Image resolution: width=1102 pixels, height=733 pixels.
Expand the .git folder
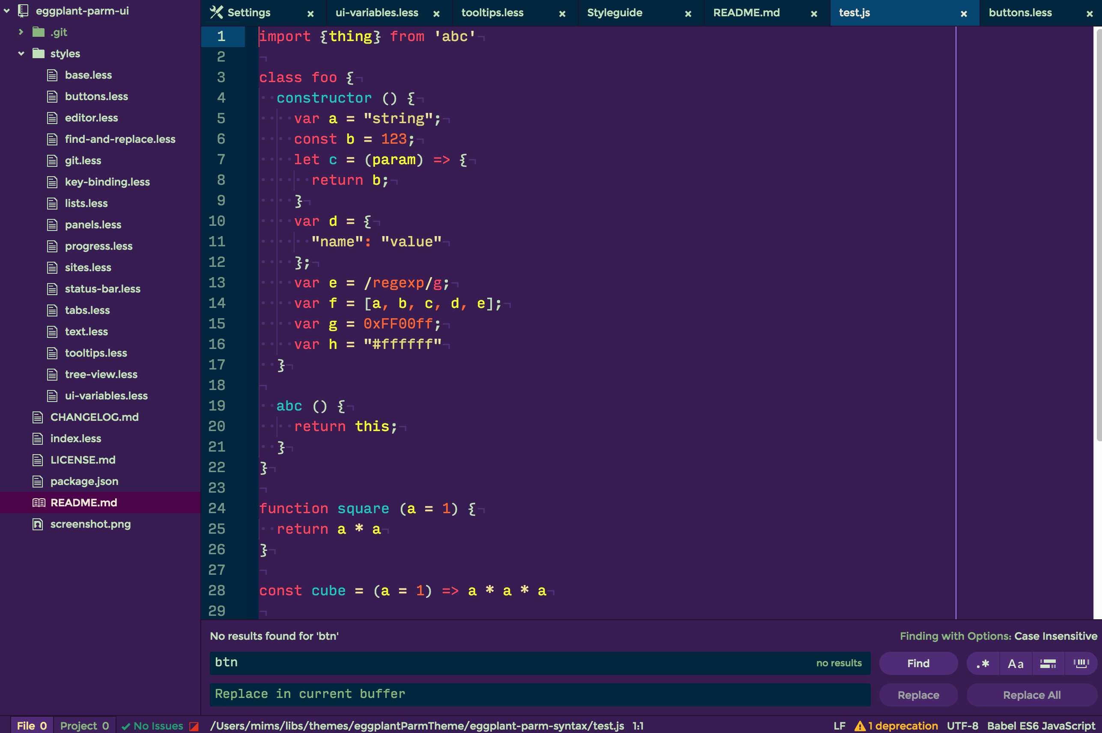21,32
